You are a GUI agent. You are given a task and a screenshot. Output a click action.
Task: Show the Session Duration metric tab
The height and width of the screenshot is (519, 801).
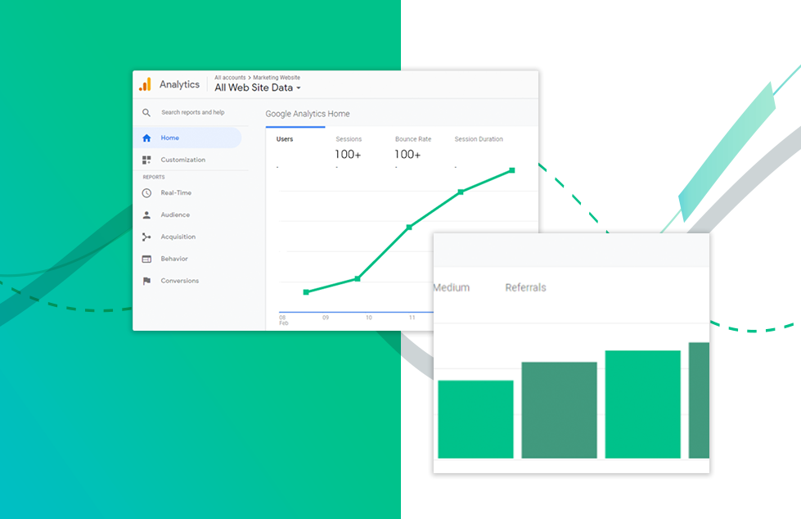point(479,140)
